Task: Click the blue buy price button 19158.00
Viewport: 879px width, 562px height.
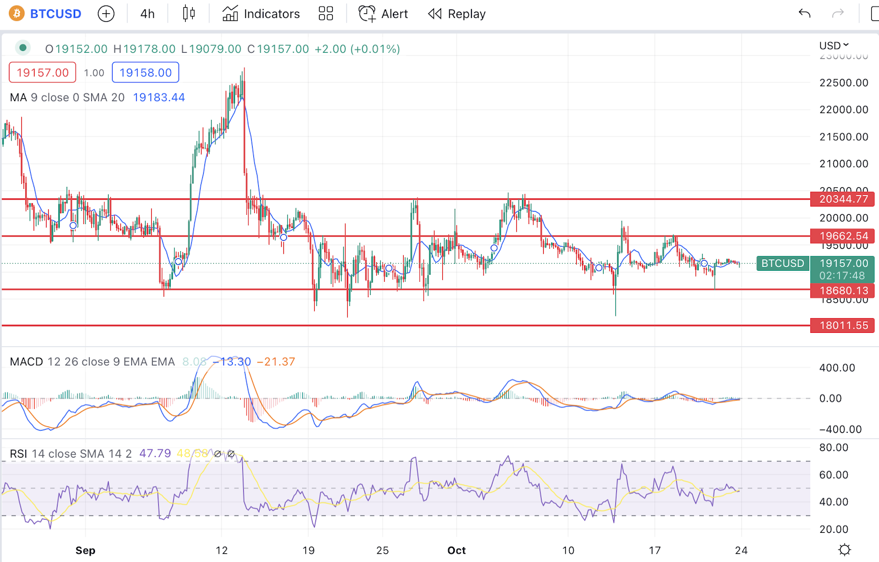Action: click(146, 73)
